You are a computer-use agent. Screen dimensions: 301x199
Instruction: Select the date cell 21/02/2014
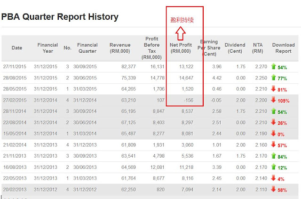click(x=15, y=144)
